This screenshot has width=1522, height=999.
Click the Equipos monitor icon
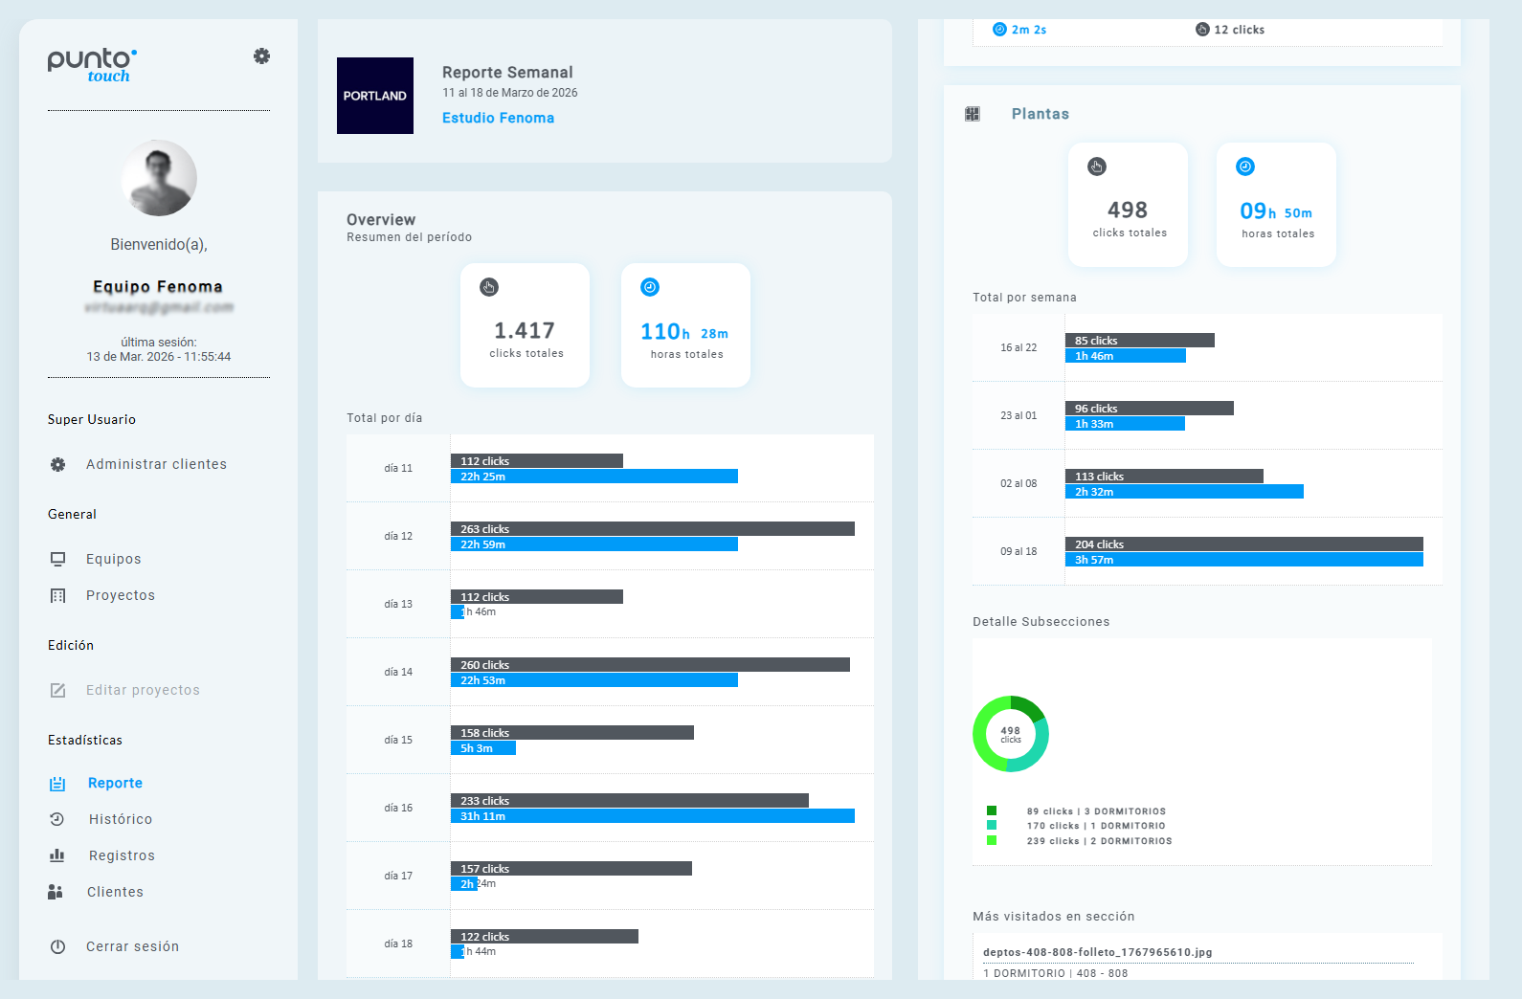coord(58,559)
